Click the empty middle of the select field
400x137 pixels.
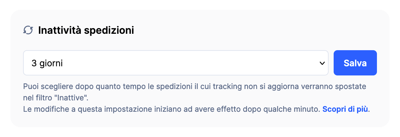click(x=190, y=63)
